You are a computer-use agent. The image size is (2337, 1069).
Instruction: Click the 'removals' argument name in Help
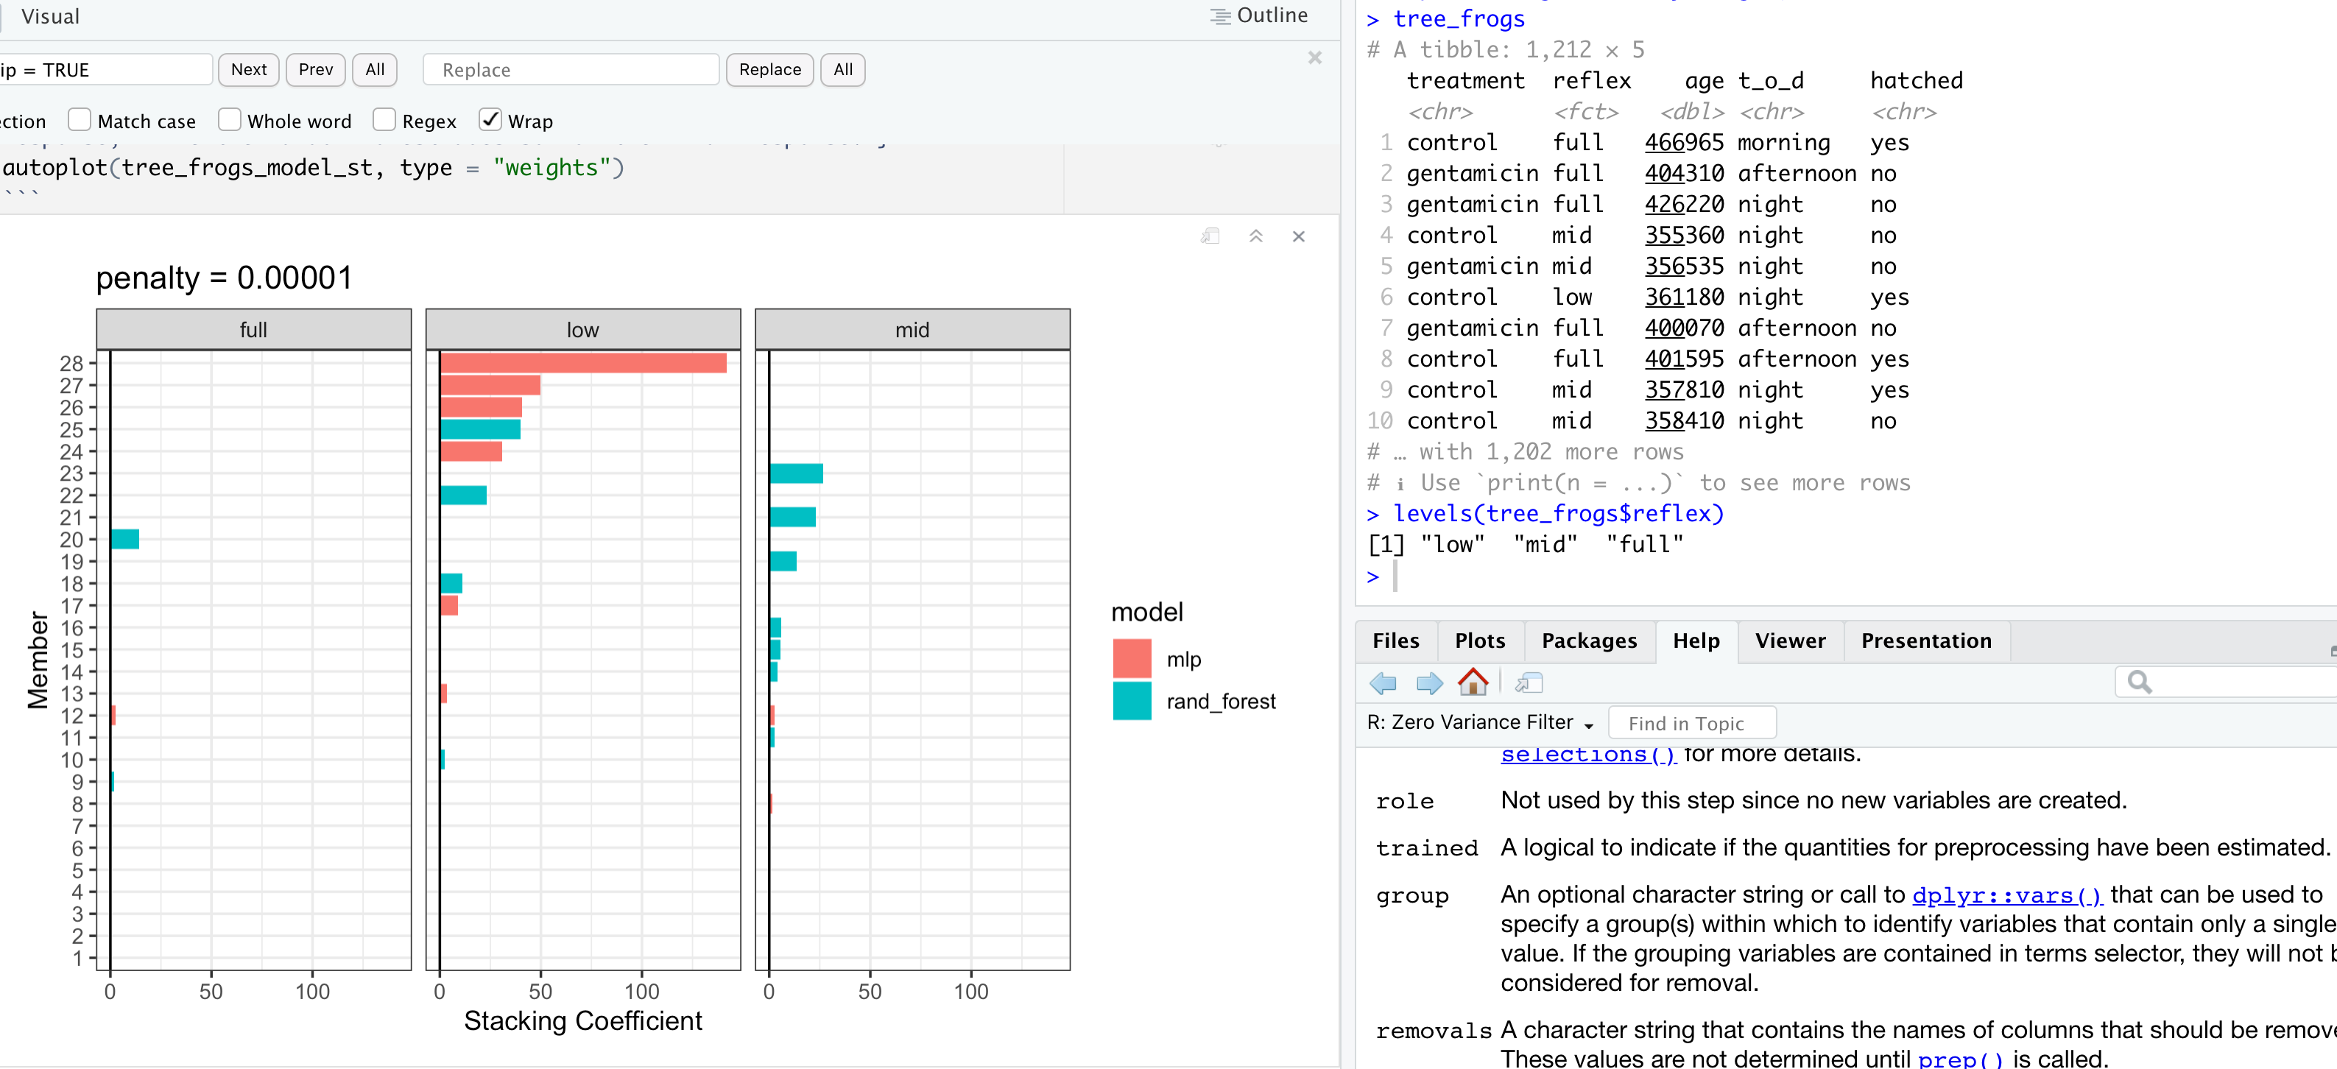[1434, 1031]
